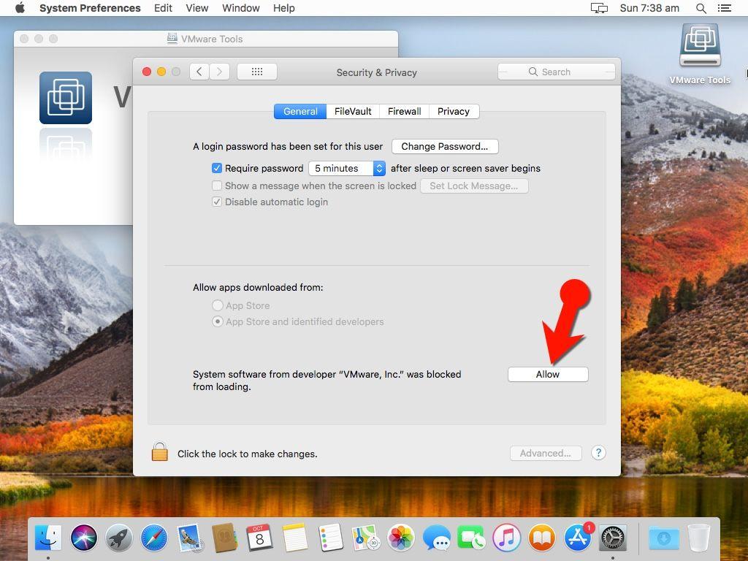Screen dimensions: 748x561
Task: Go back in Security & Privacy toolbar
Action: tap(199, 72)
